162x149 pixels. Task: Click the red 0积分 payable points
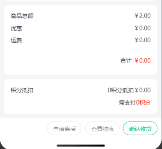[x=143, y=103]
